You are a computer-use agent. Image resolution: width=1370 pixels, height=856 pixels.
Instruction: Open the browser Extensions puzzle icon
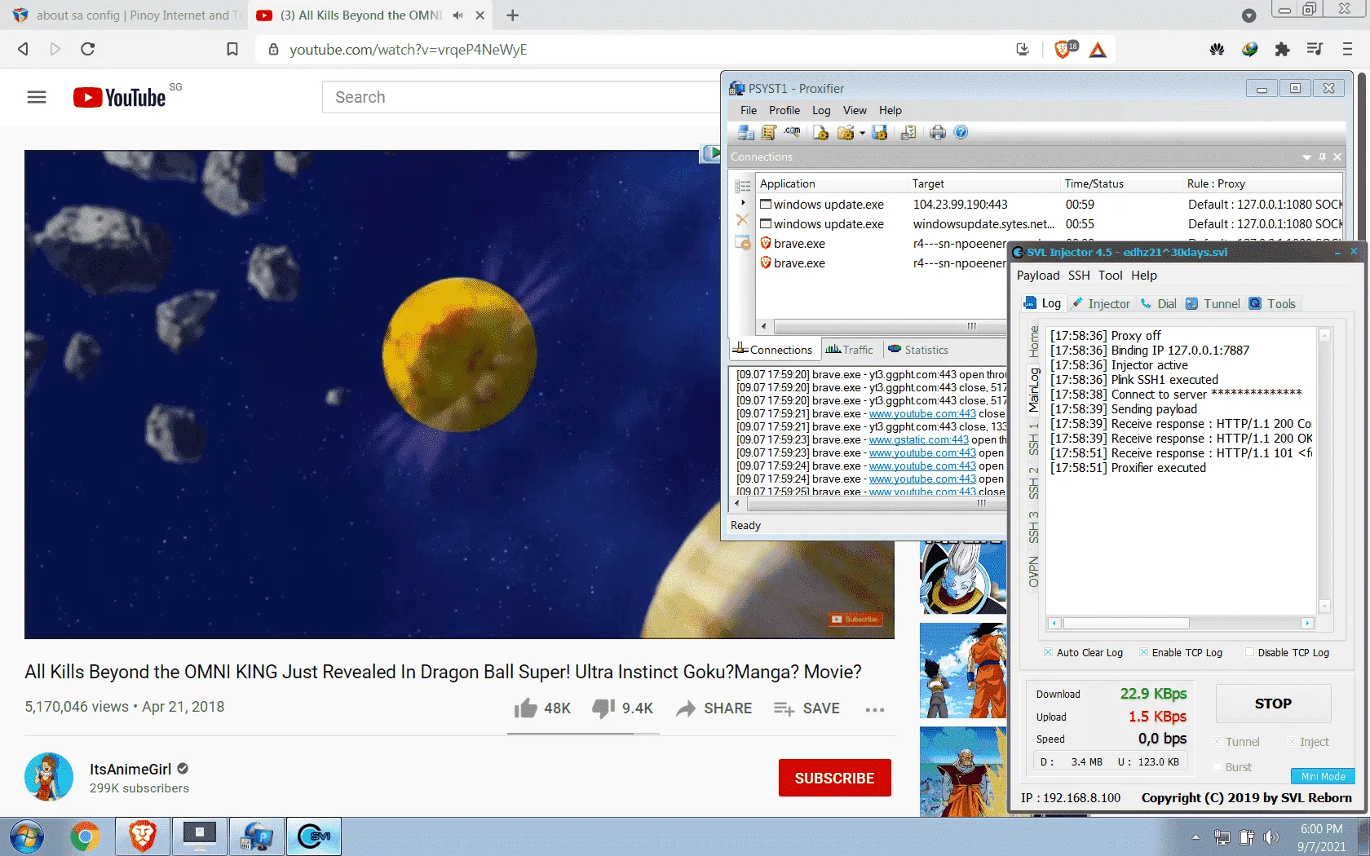coord(1282,50)
